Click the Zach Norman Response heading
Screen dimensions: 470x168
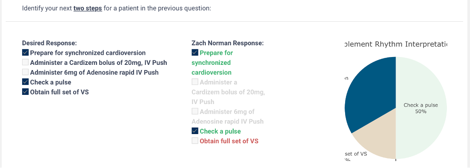[x=228, y=43]
